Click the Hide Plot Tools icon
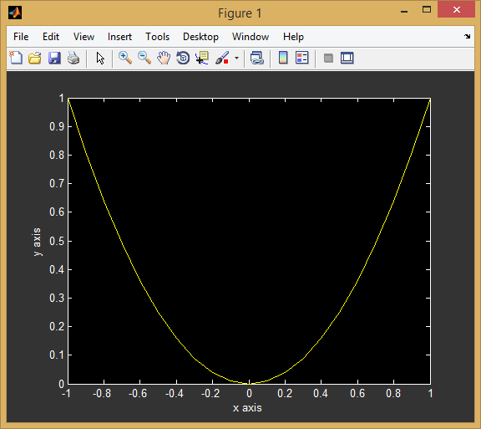Image resolution: width=481 pixels, height=429 pixels. pyautogui.click(x=328, y=58)
